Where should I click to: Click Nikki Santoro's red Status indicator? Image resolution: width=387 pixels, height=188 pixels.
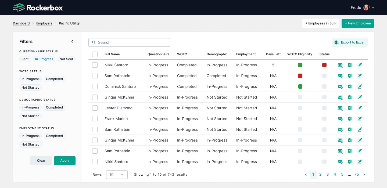coord(324,65)
